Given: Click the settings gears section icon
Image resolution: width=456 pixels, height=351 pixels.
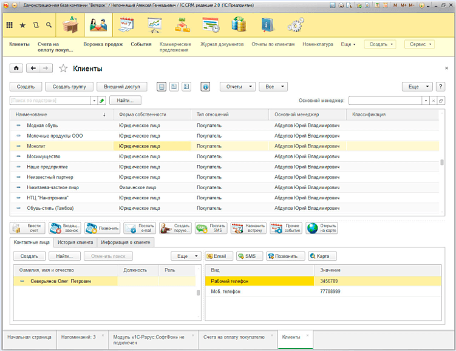Looking at the screenshot, I should [295, 25].
